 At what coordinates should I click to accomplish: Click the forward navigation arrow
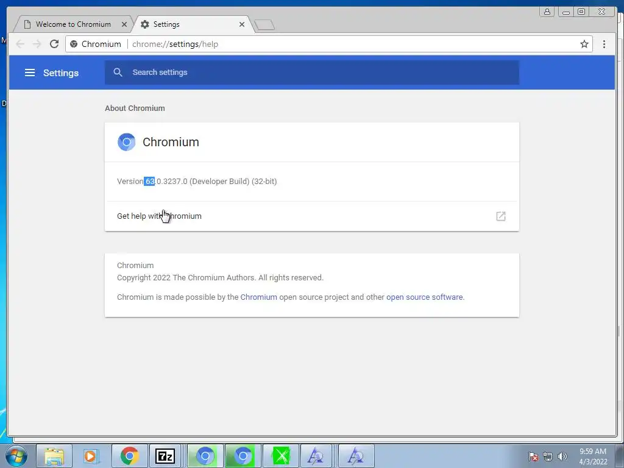(x=37, y=44)
